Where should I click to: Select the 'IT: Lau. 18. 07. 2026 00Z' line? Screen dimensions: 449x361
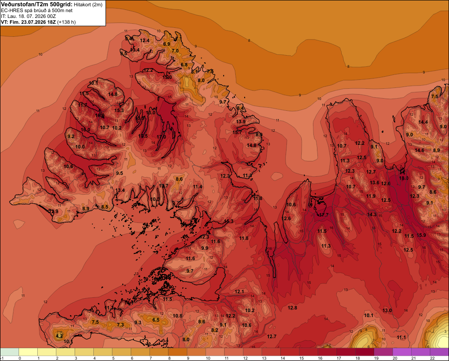click(x=28, y=16)
